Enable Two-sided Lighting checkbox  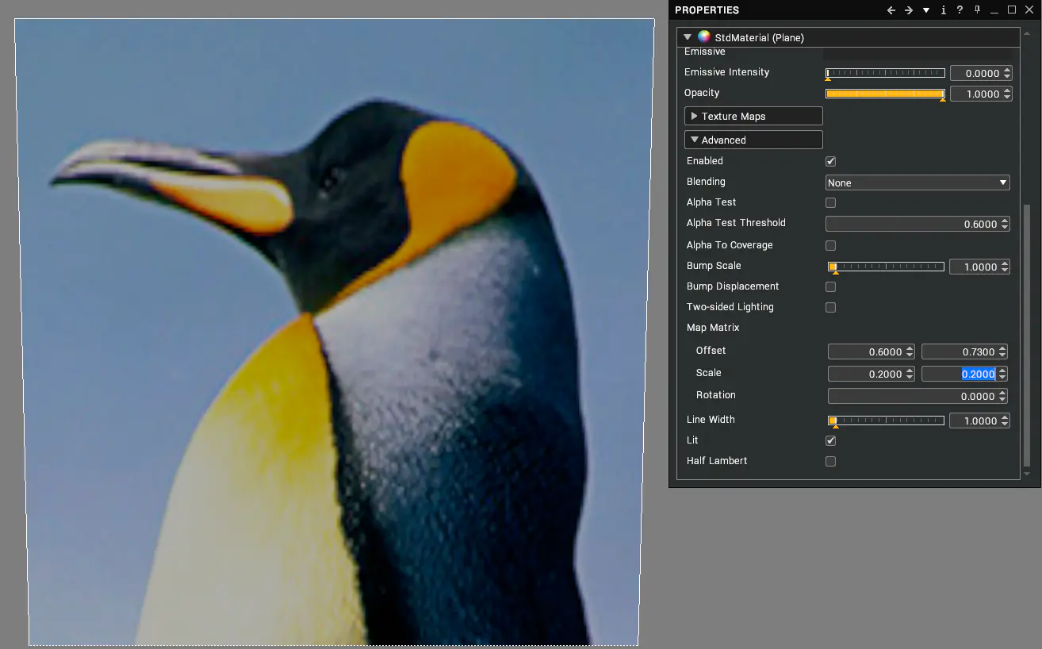(x=830, y=307)
